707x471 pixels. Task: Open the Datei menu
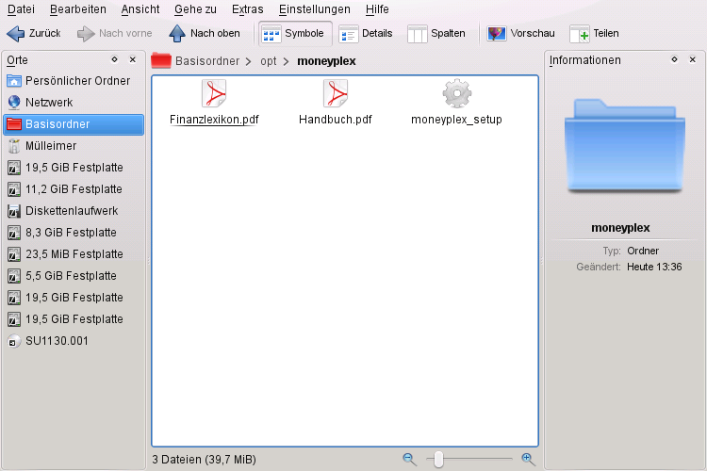coord(21,9)
